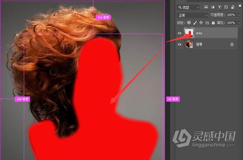
Task: Click the 背景 layer name
Action: tap(199, 44)
